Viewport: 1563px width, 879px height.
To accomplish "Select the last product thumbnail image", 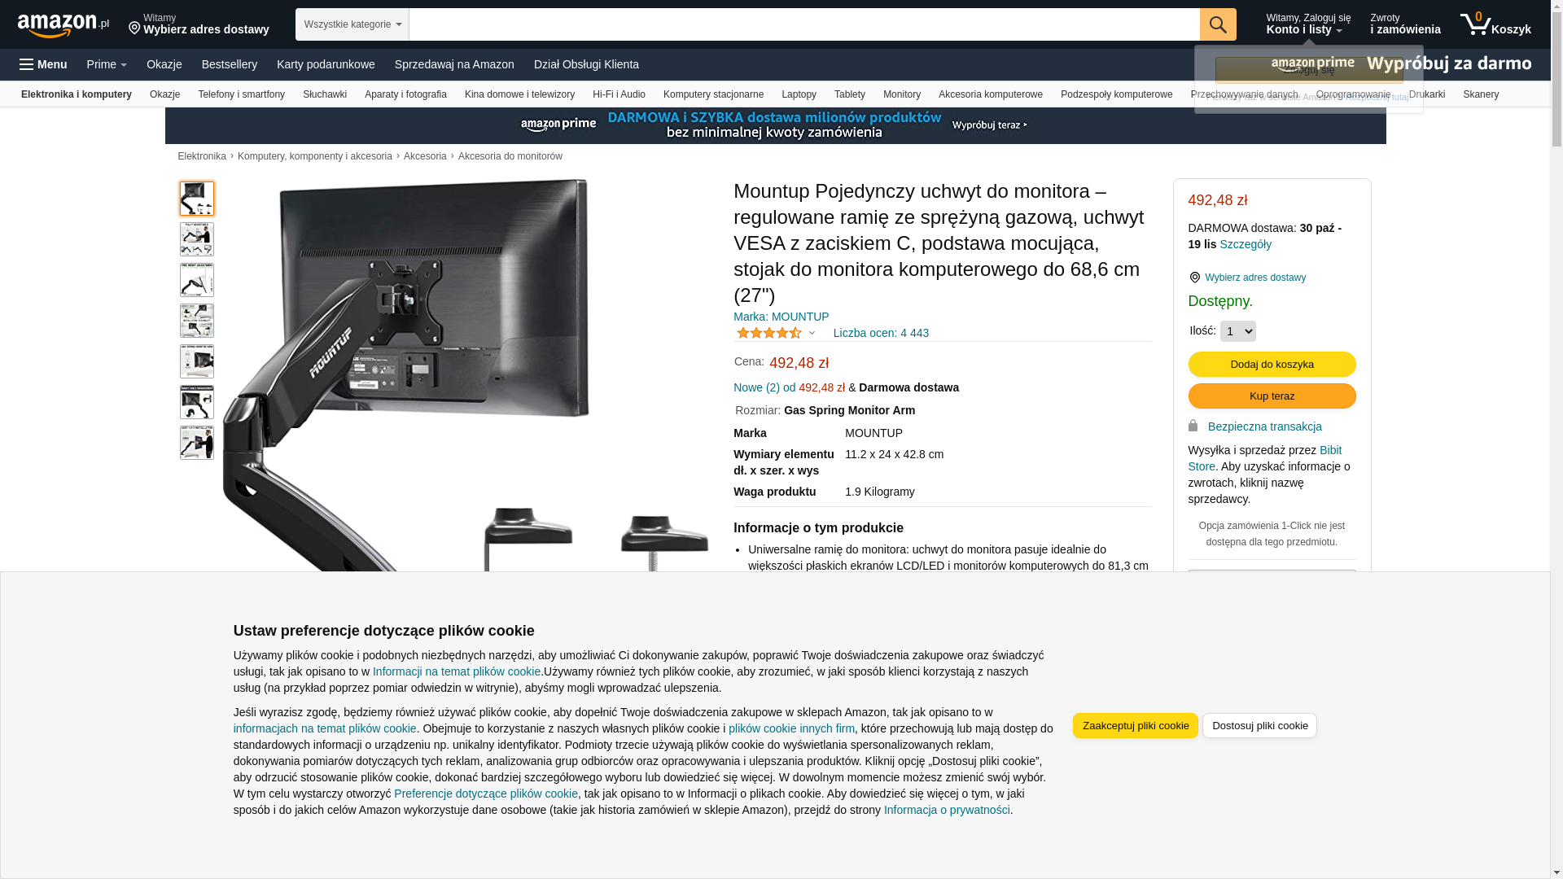I will pyautogui.click(x=197, y=443).
